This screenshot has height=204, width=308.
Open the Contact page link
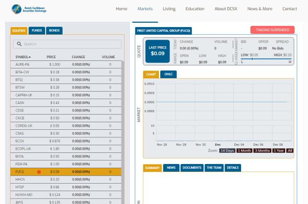coord(290,9)
